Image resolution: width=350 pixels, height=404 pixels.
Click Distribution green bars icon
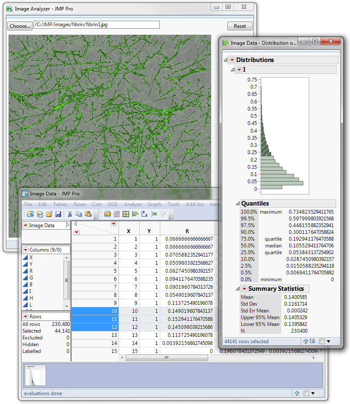click(135, 214)
